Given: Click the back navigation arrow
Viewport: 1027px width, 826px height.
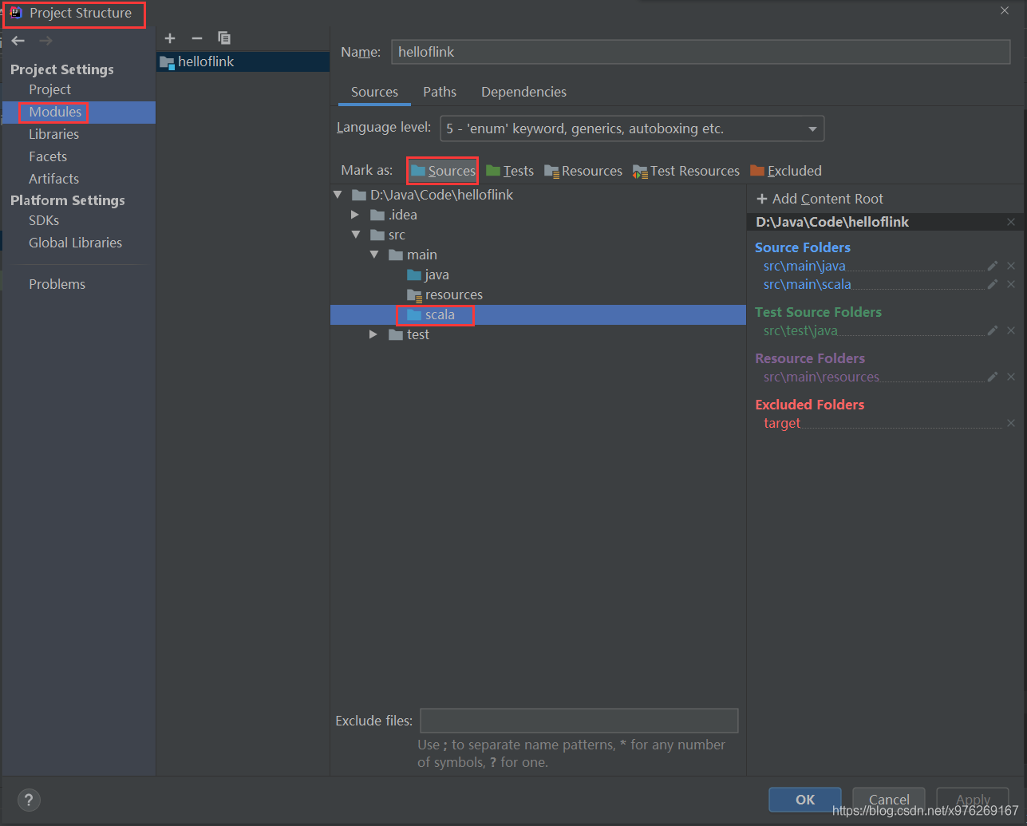Looking at the screenshot, I should tap(18, 40).
